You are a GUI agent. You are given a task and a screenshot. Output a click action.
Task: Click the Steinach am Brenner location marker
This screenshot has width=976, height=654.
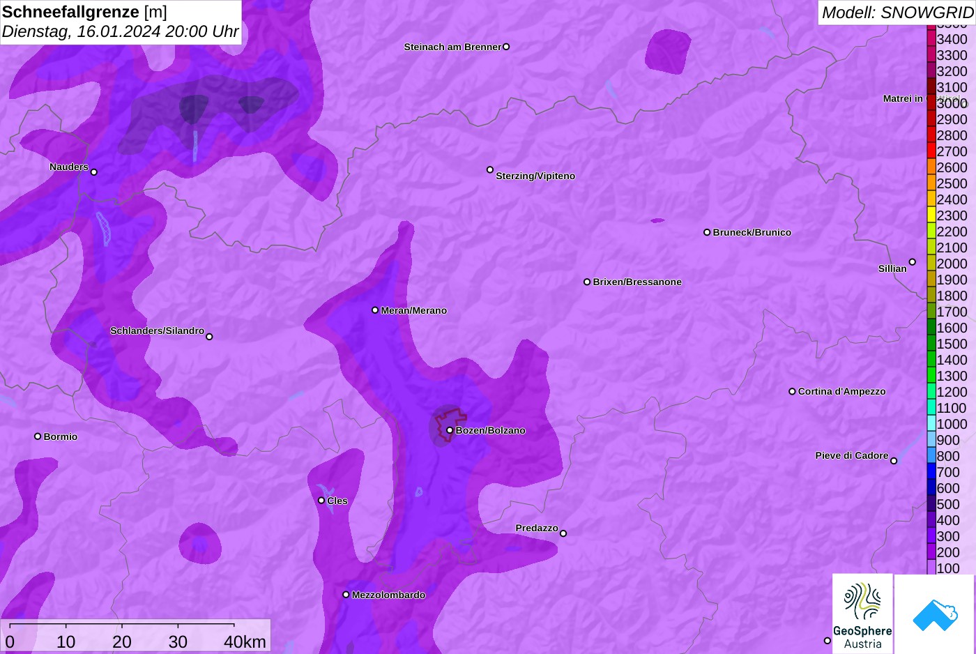(506, 47)
